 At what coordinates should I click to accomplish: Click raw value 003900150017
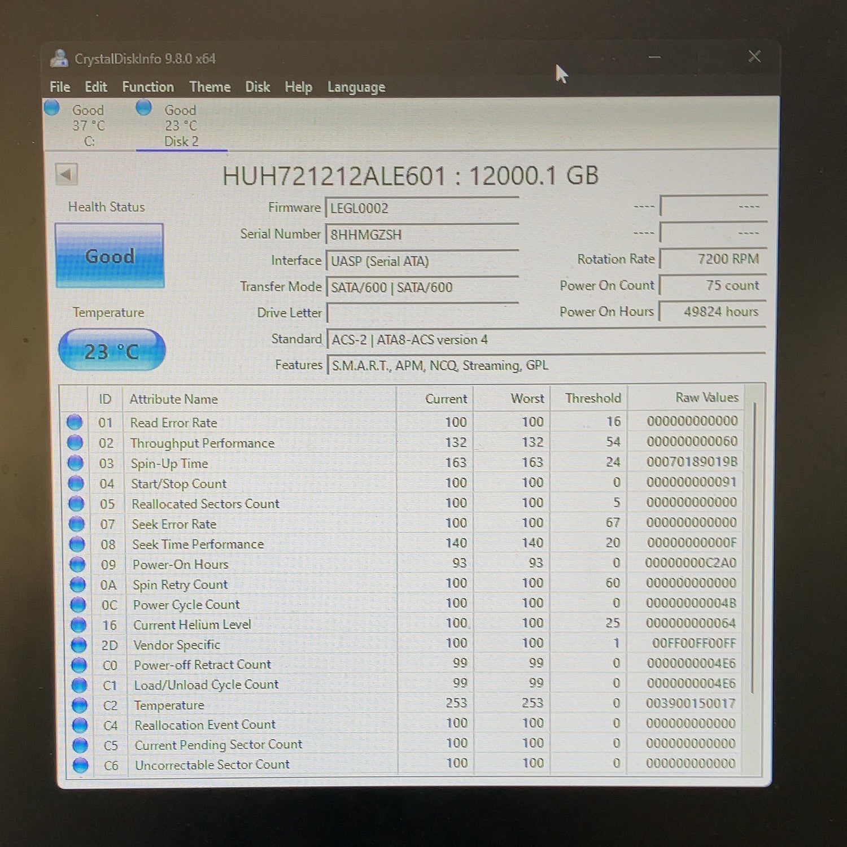[691, 703]
